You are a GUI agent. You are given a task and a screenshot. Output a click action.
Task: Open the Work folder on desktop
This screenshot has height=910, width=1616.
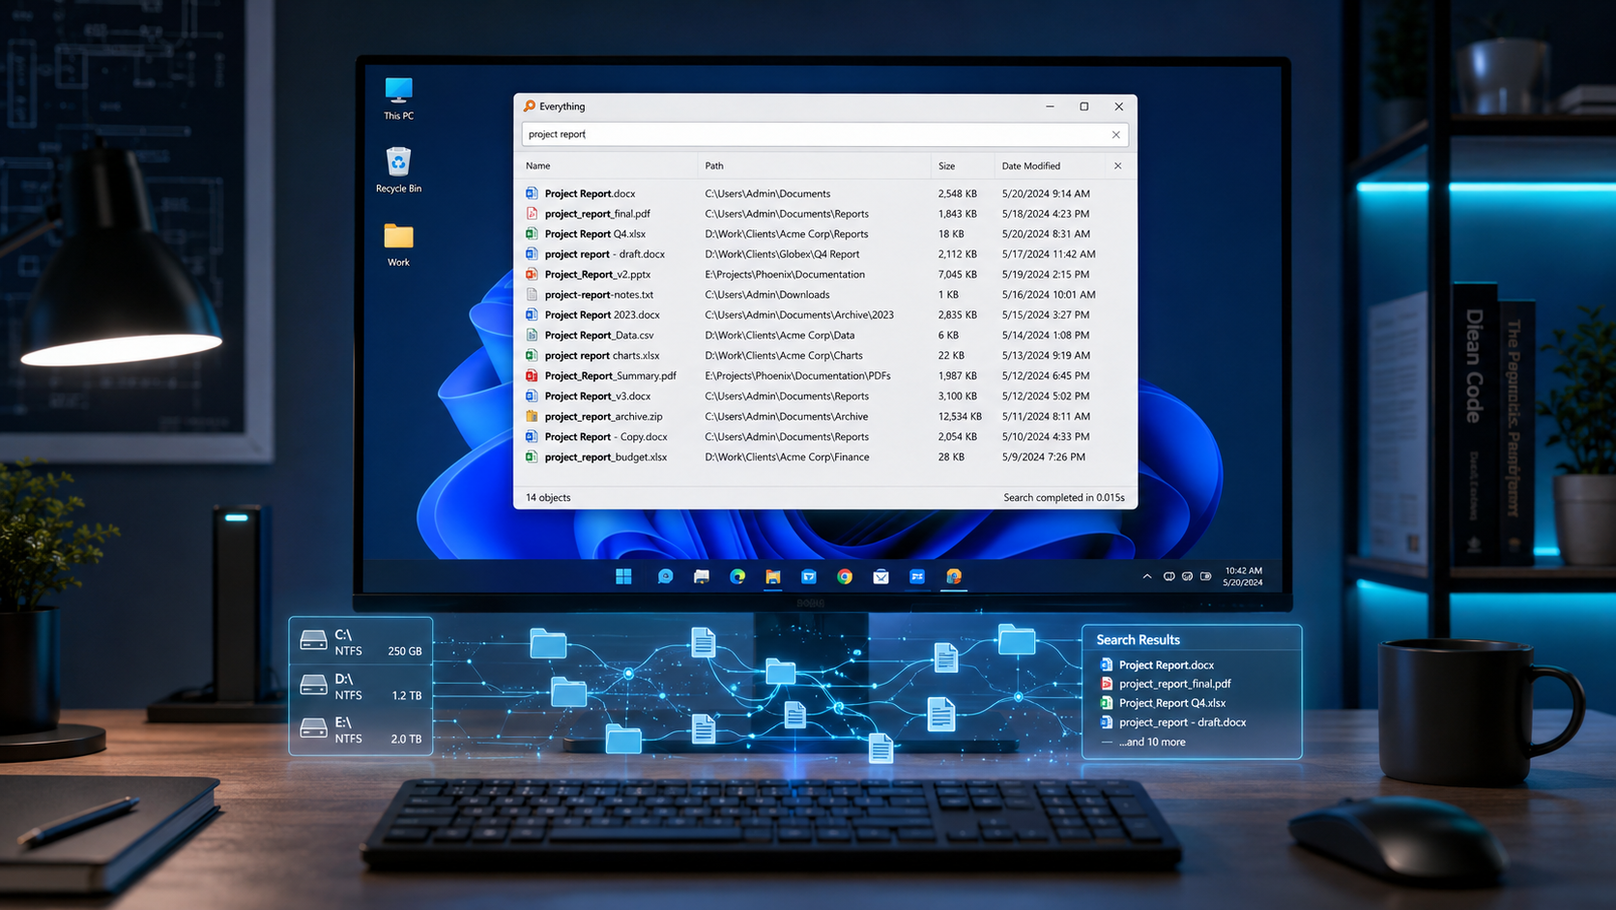[398, 245]
